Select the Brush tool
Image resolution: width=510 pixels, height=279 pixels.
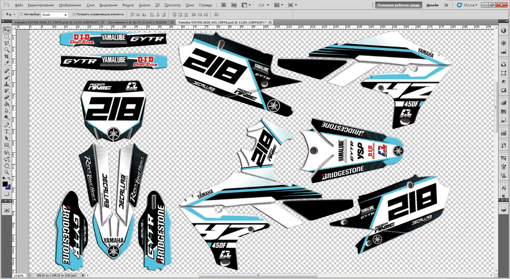coord(7,78)
